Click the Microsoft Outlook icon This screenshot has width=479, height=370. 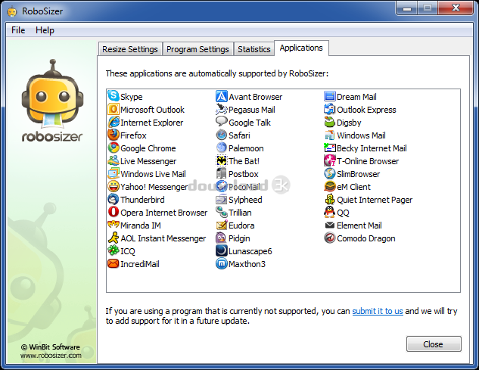click(114, 109)
